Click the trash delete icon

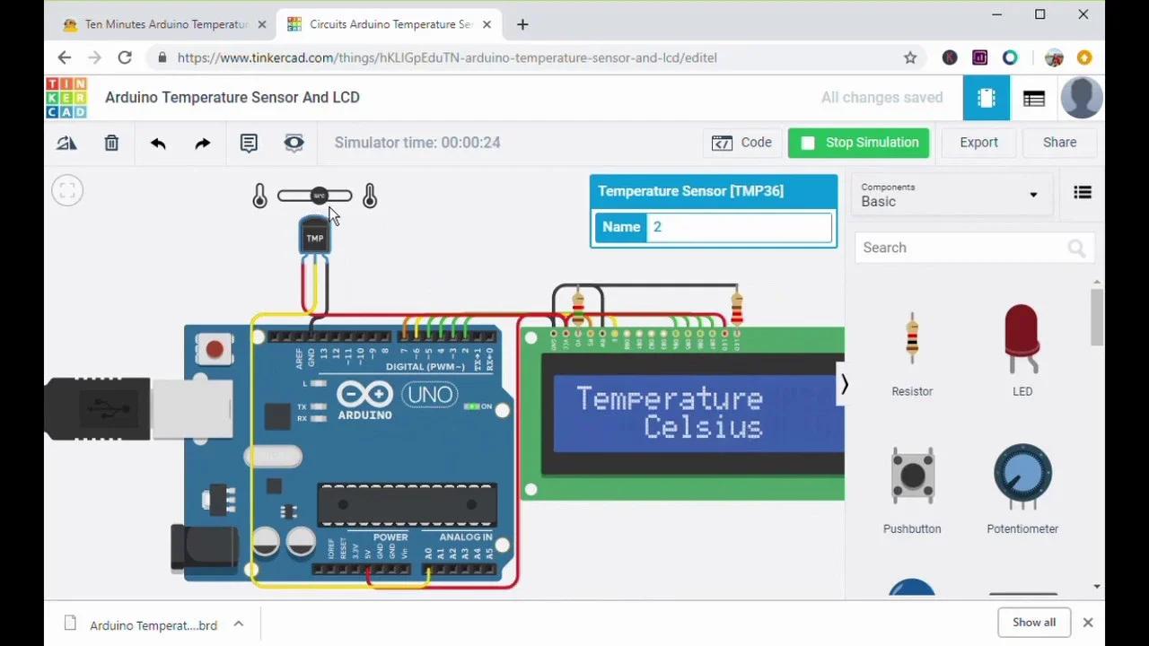point(111,143)
